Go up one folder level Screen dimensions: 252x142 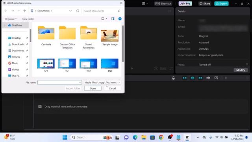pos(24,11)
